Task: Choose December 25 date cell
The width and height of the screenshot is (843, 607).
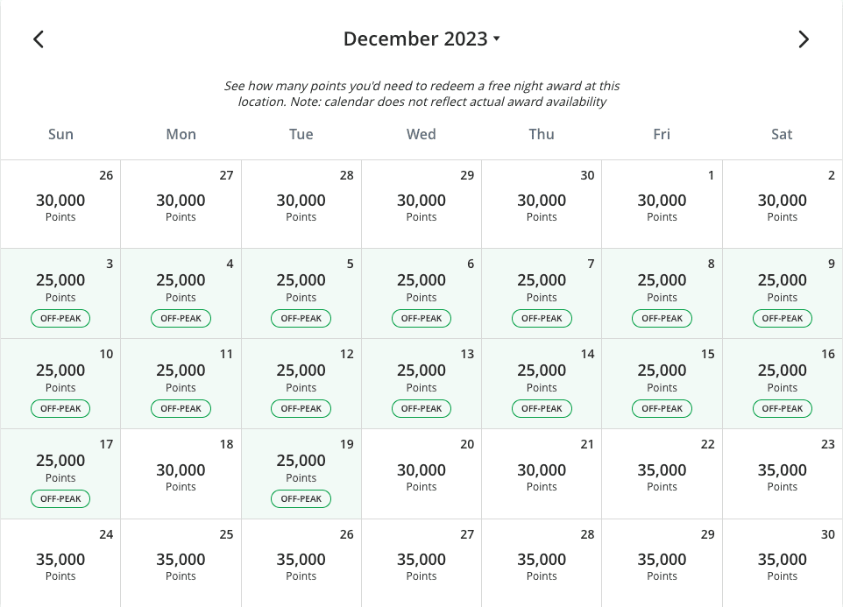Action: 181,563
